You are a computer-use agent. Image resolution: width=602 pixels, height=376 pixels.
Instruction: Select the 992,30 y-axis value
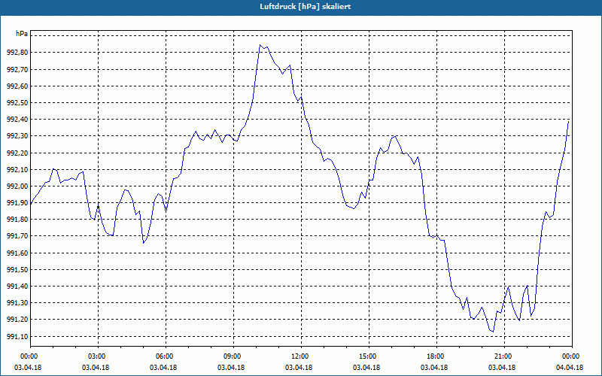click(17, 136)
